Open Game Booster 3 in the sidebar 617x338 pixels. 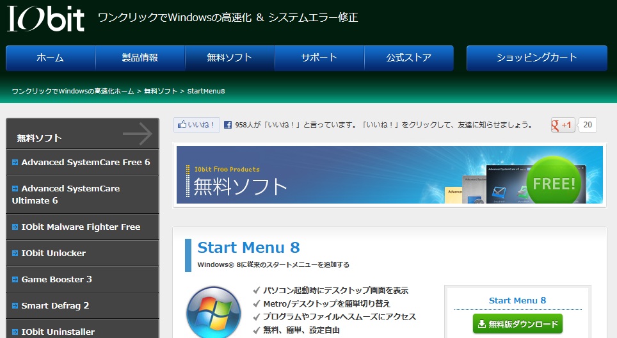coord(83,279)
